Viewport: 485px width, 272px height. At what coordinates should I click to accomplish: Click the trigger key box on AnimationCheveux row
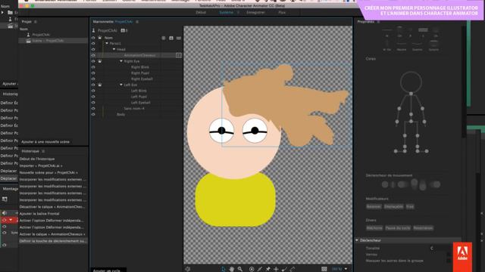coord(179,55)
